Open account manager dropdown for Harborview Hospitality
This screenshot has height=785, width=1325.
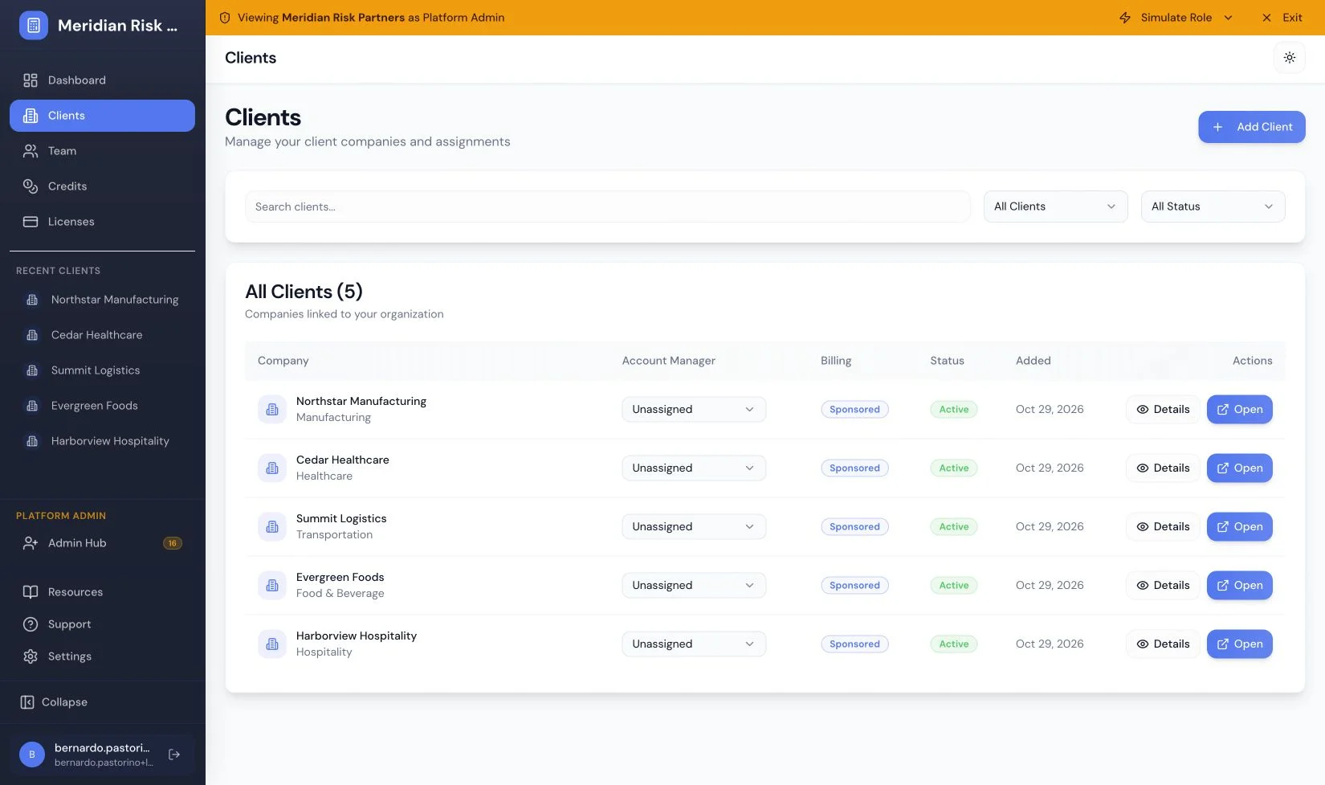tap(694, 644)
